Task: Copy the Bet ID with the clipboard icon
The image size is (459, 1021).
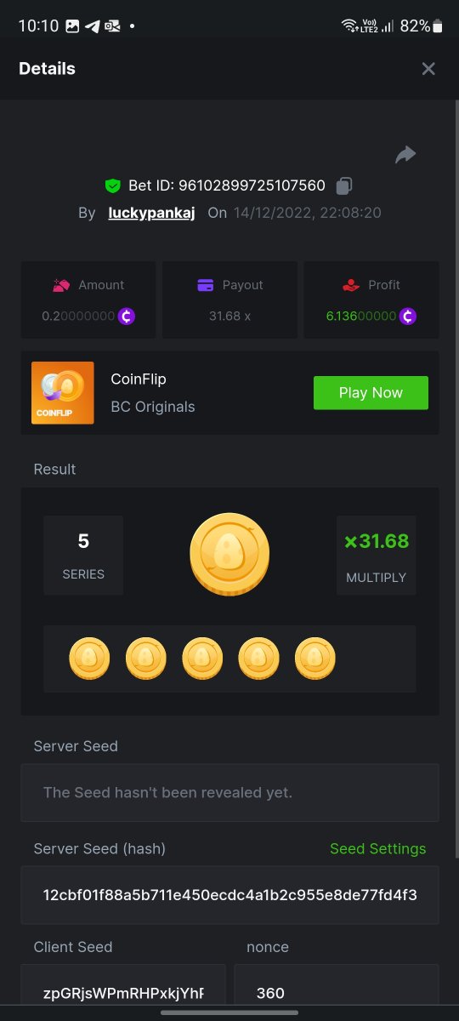Action: pyautogui.click(x=344, y=185)
